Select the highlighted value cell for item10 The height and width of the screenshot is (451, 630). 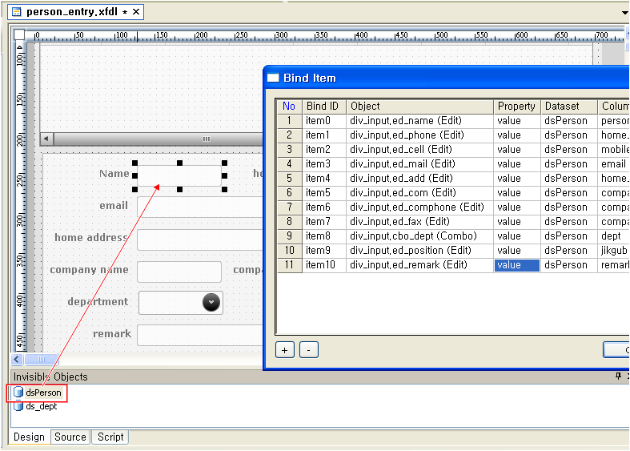(x=517, y=265)
